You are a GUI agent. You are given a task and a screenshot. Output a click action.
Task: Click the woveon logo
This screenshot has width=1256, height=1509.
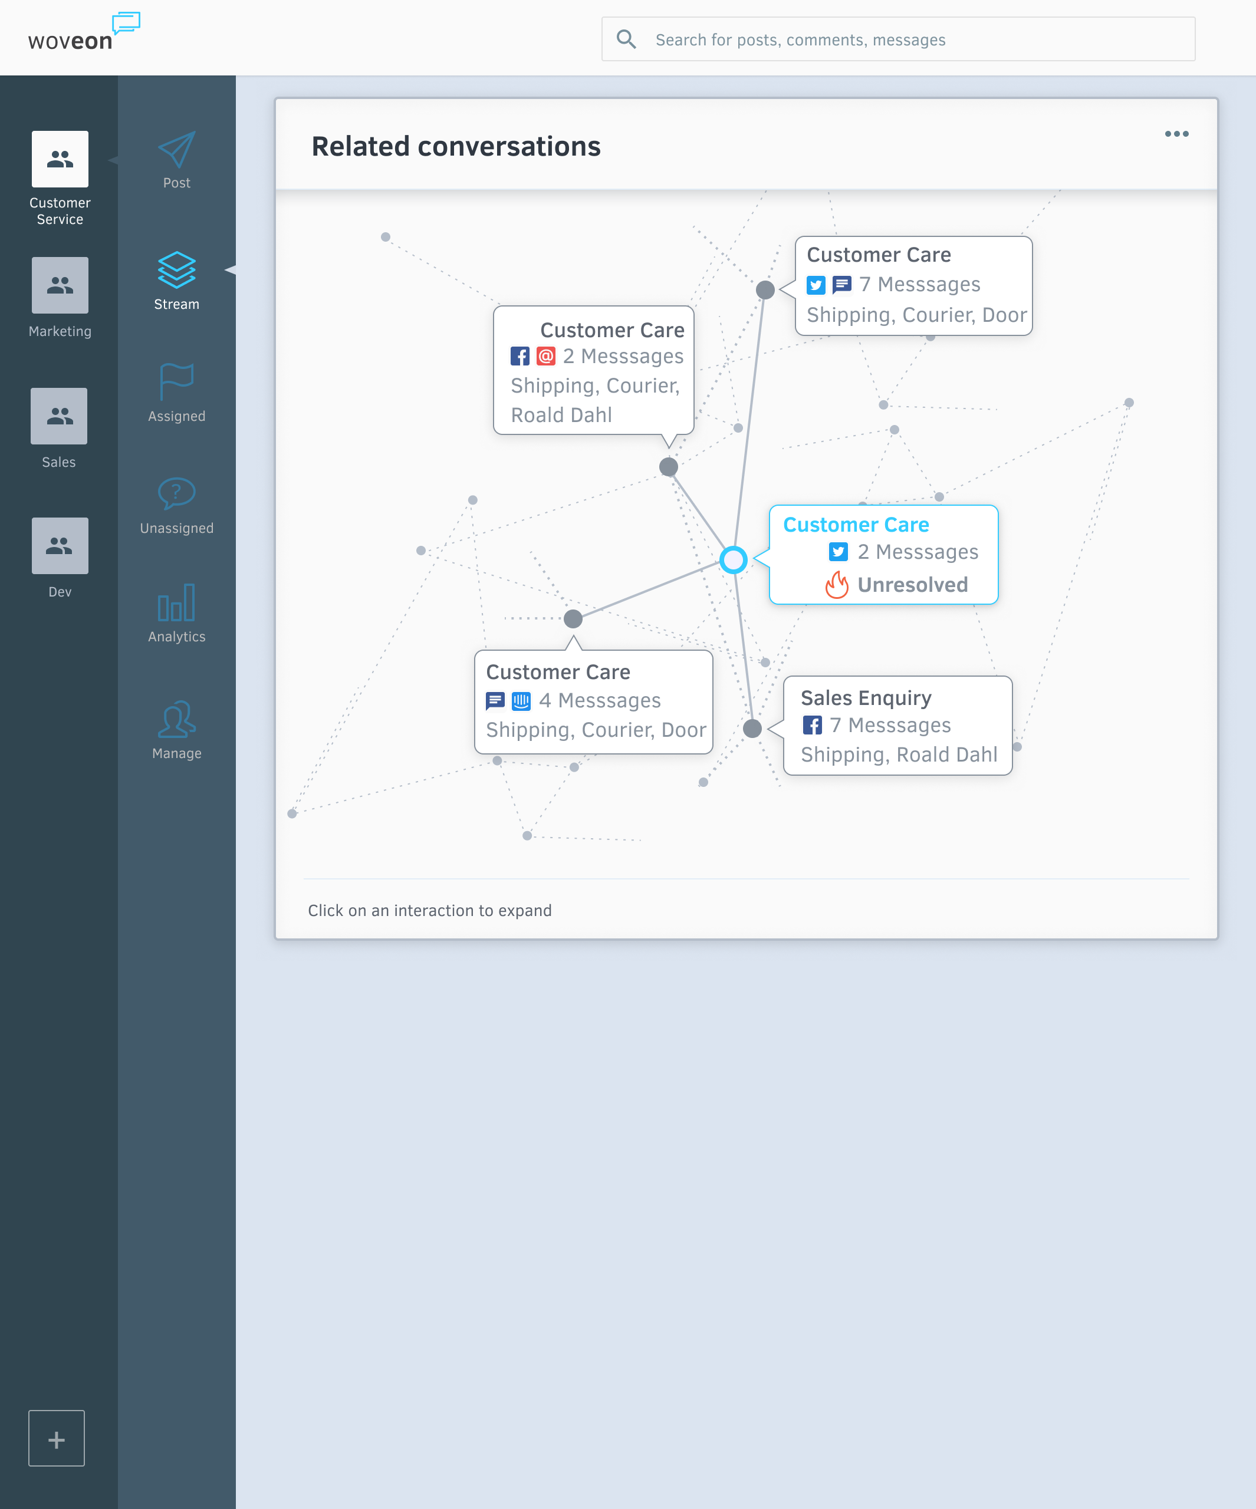[x=84, y=32]
